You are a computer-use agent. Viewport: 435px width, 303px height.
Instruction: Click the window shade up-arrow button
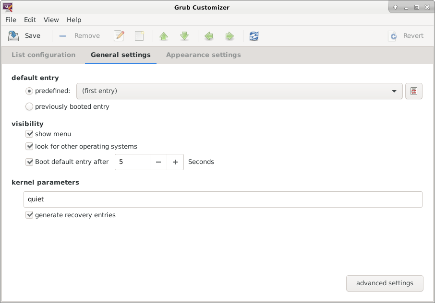[x=396, y=8]
